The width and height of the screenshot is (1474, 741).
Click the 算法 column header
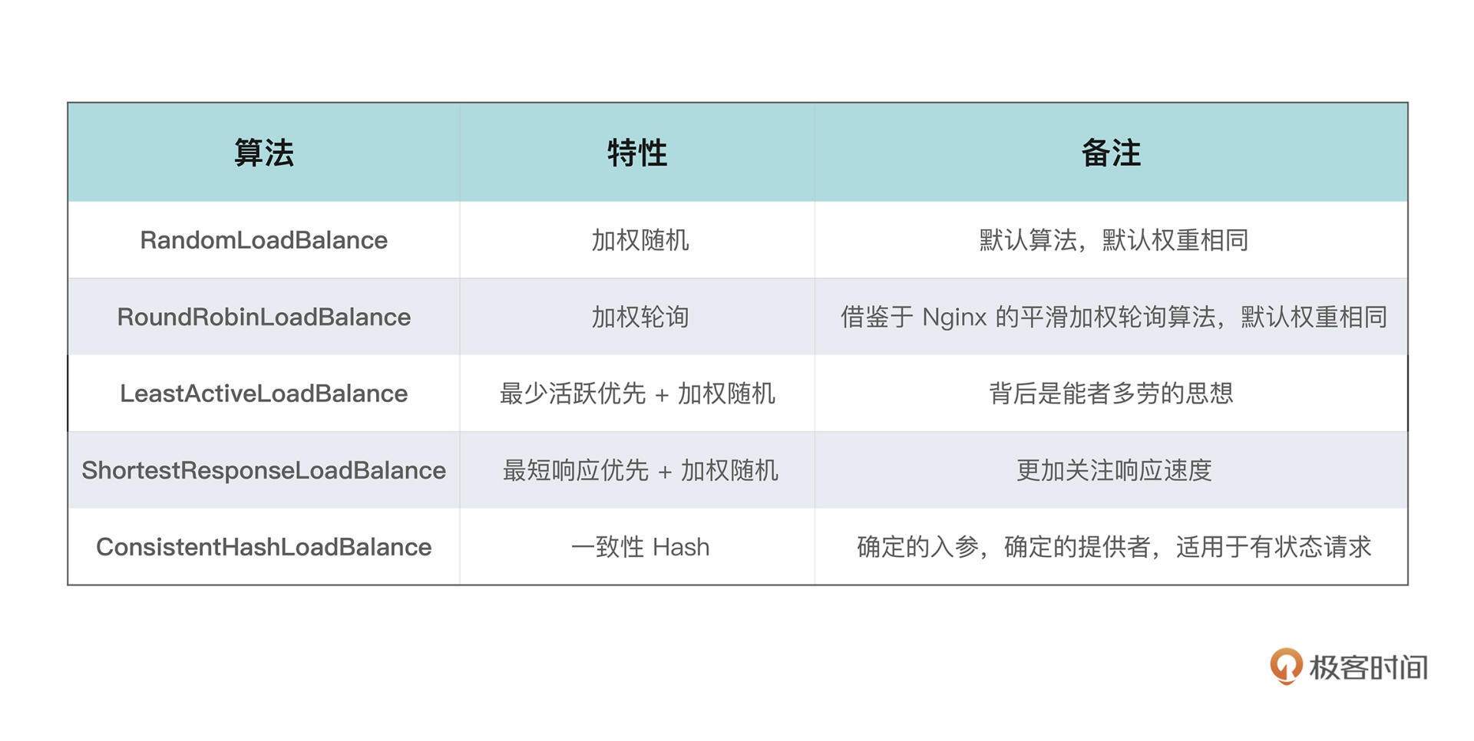(x=263, y=153)
